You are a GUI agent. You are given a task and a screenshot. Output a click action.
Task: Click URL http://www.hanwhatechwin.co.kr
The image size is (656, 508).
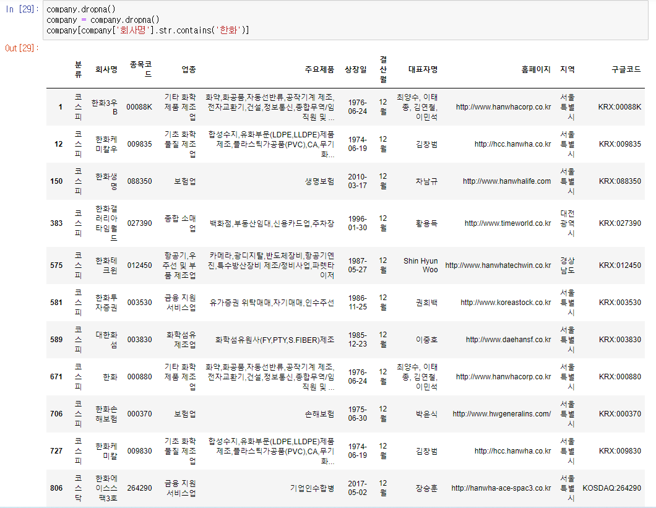(498, 265)
